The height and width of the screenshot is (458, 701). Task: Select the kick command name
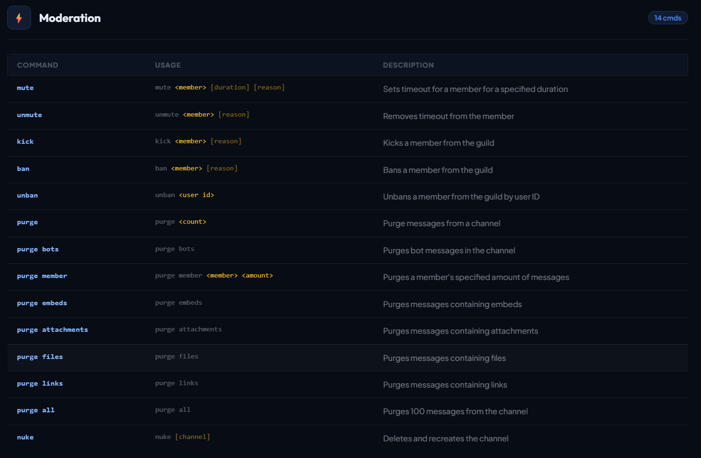pyautogui.click(x=25, y=142)
